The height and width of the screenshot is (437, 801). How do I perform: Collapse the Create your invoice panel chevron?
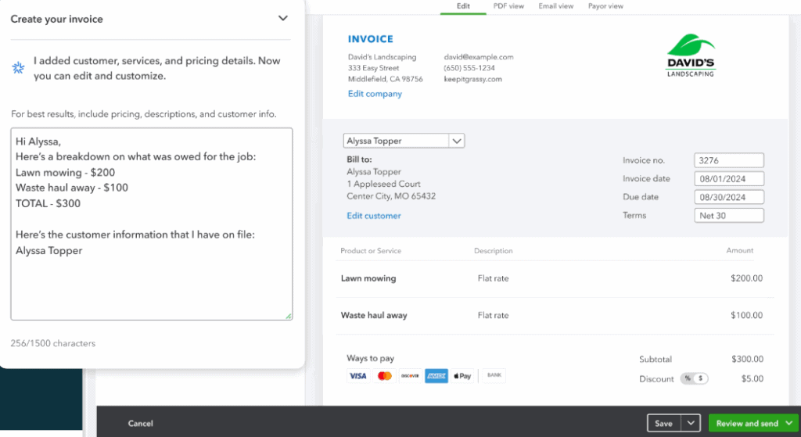point(282,19)
